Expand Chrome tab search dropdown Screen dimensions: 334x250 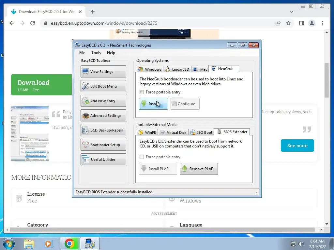[292, 12]
